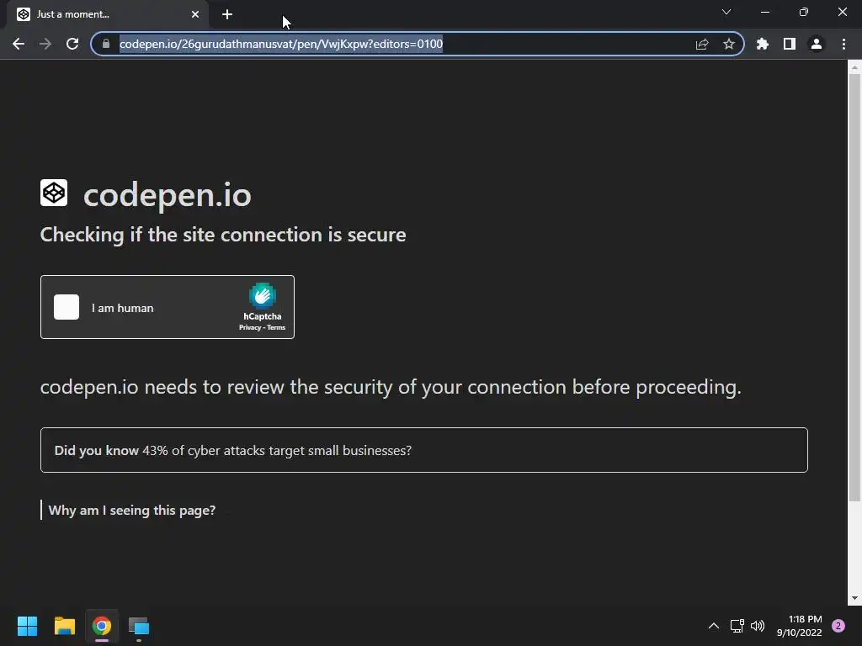Reload the current page
Screen dimensions: 862x646
72,44
